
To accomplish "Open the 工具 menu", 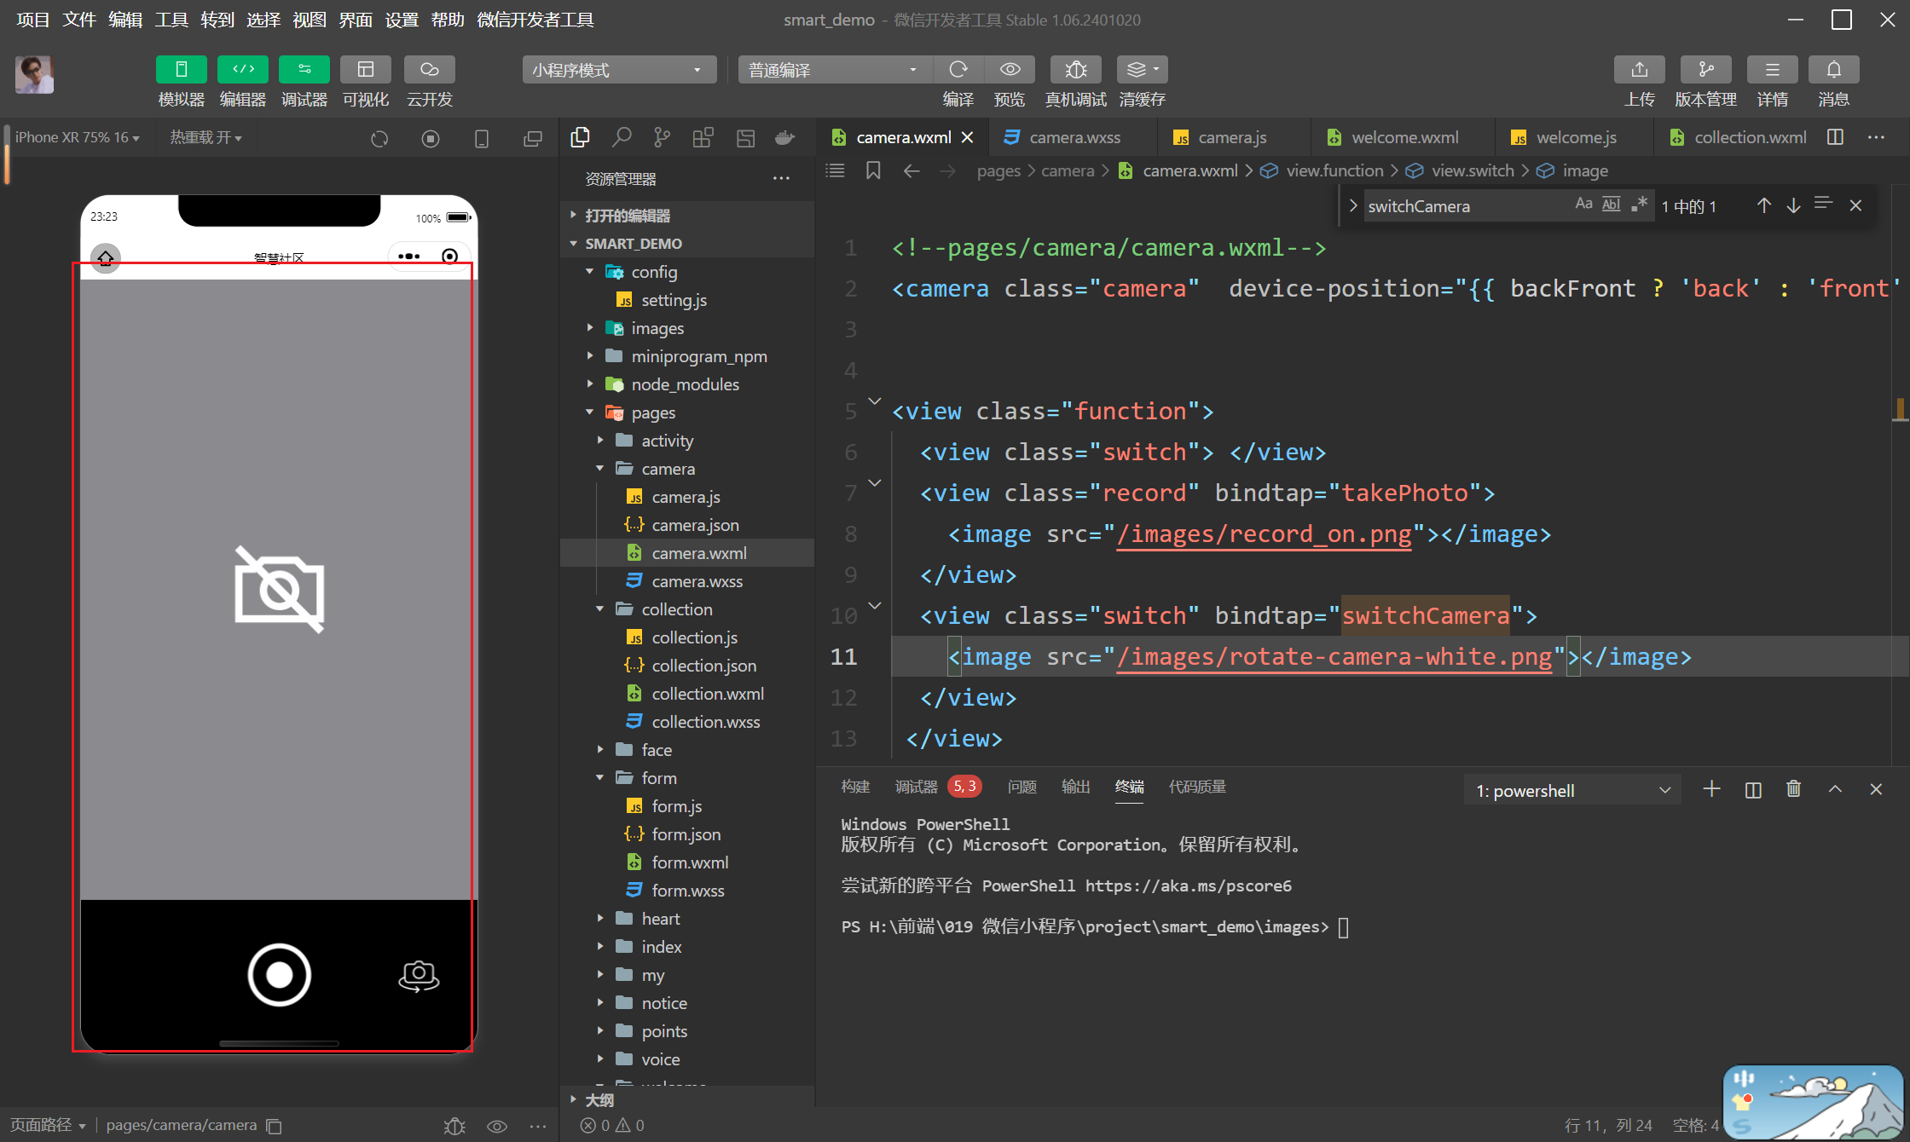I will tap(171, 19).
